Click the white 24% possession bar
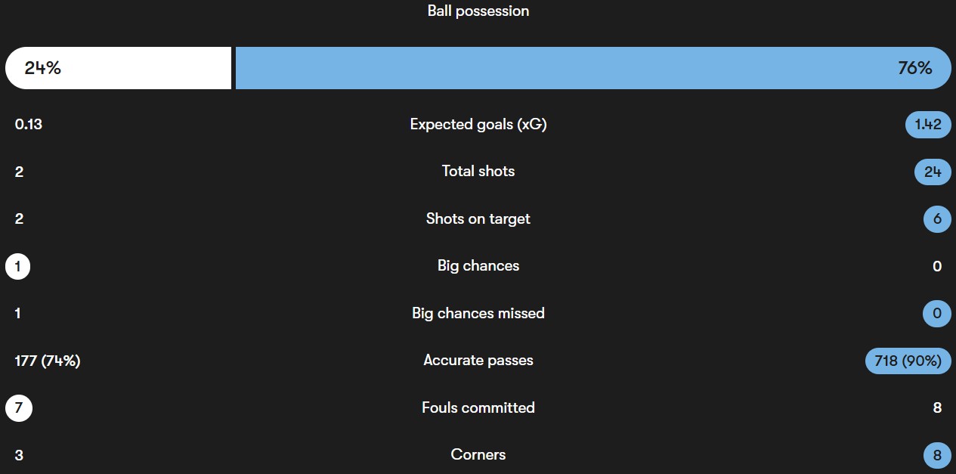 pyautogui.click(x=118, y=68)
